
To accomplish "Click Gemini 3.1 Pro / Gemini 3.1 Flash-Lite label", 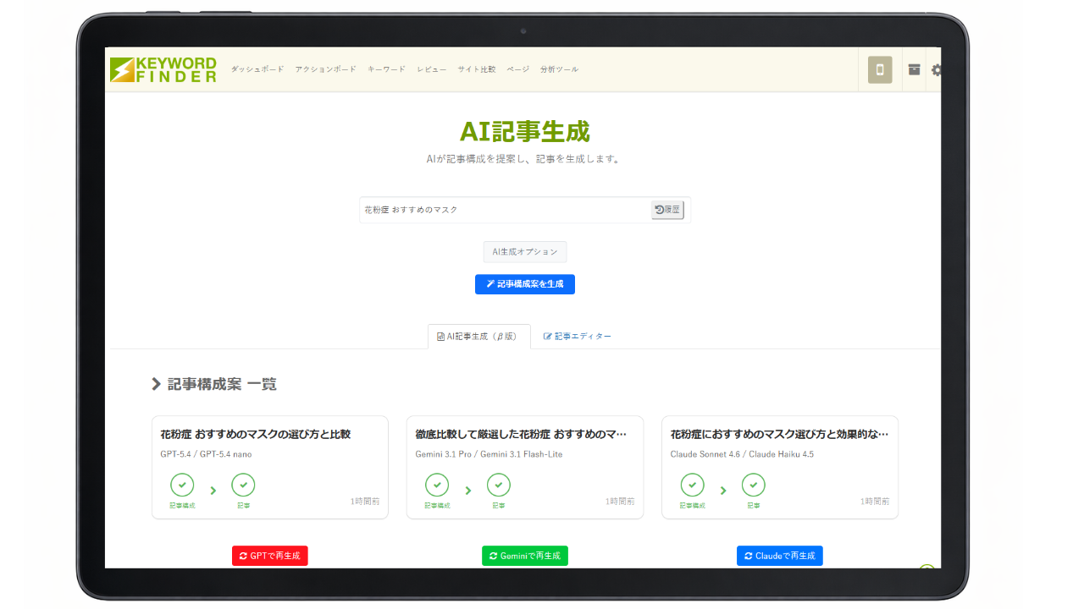I will [489, 454].
